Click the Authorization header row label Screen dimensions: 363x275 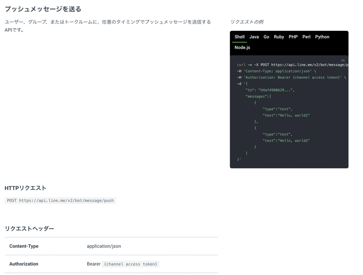point(24,264)
